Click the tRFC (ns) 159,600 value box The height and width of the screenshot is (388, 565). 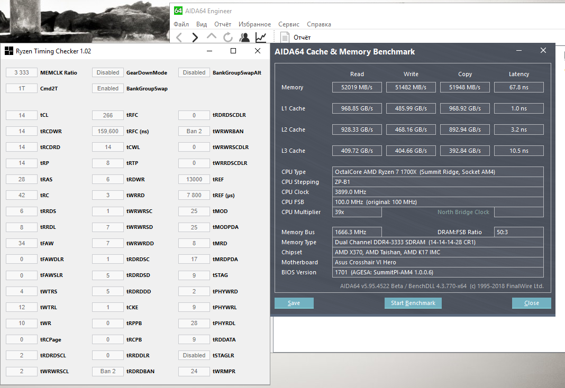(x=108, y=131)
